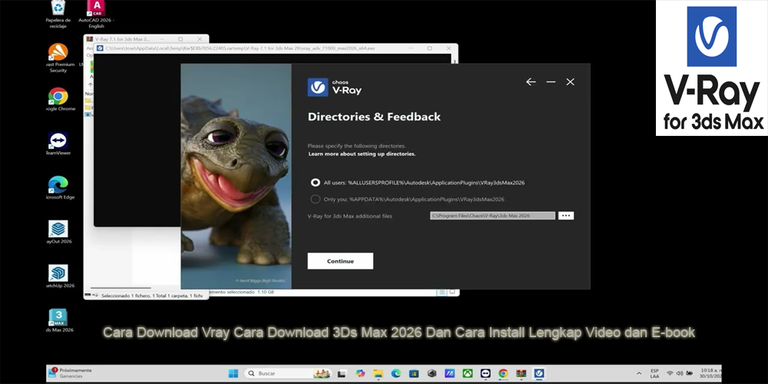
Task: Go back using the installer's arrow icon
Action: (x=531, y=82)
